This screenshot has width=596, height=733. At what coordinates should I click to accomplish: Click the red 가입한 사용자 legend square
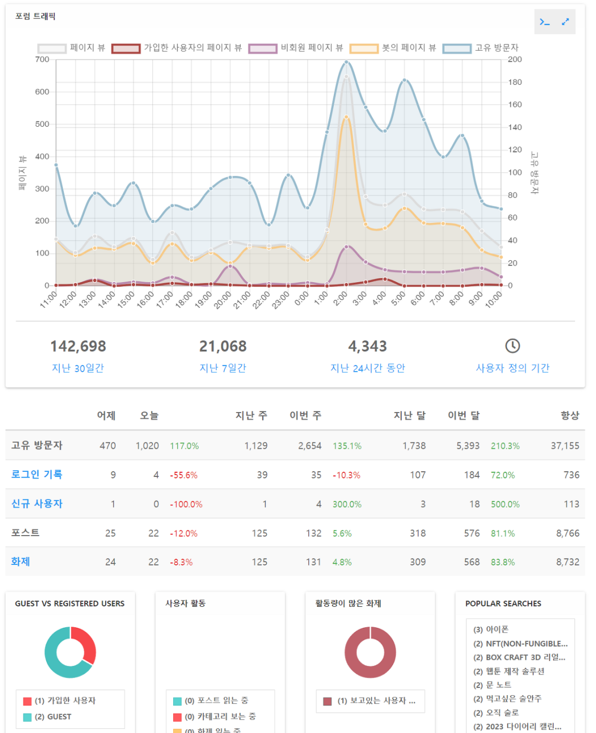28,701
